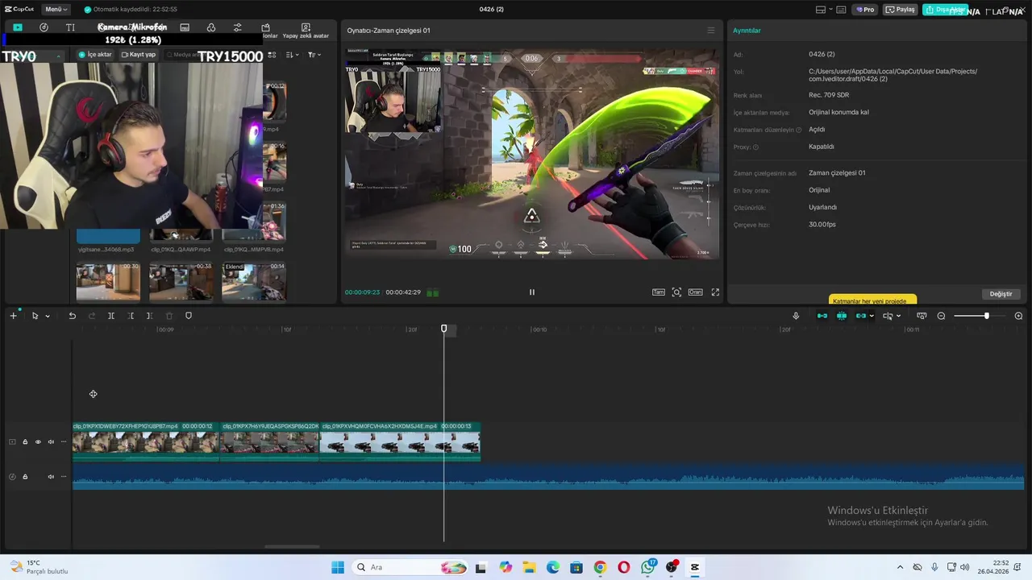Mute the audio track
This screenshot has width=1032, height=580.
click(x=51, y=476)
